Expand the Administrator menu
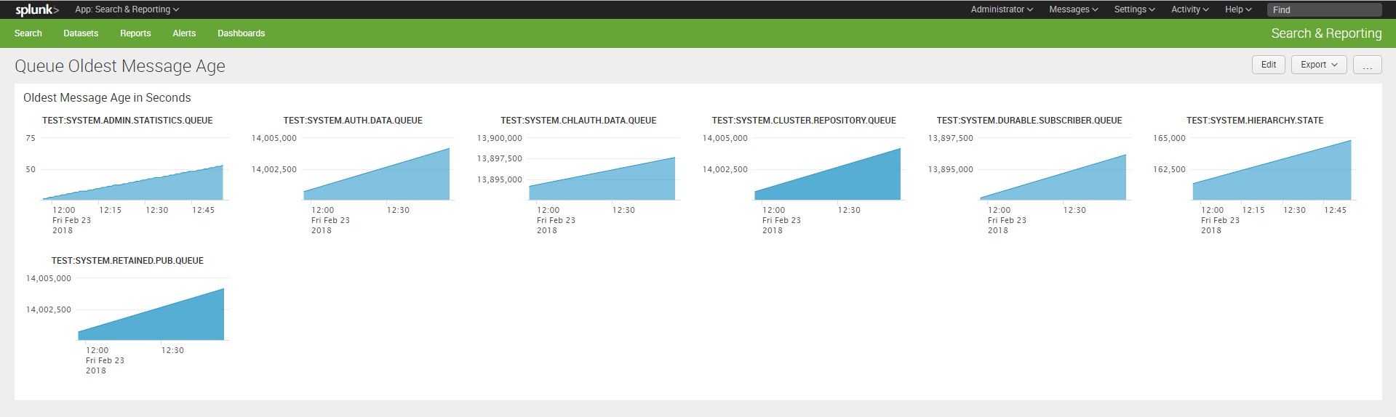 [1002, 9]
